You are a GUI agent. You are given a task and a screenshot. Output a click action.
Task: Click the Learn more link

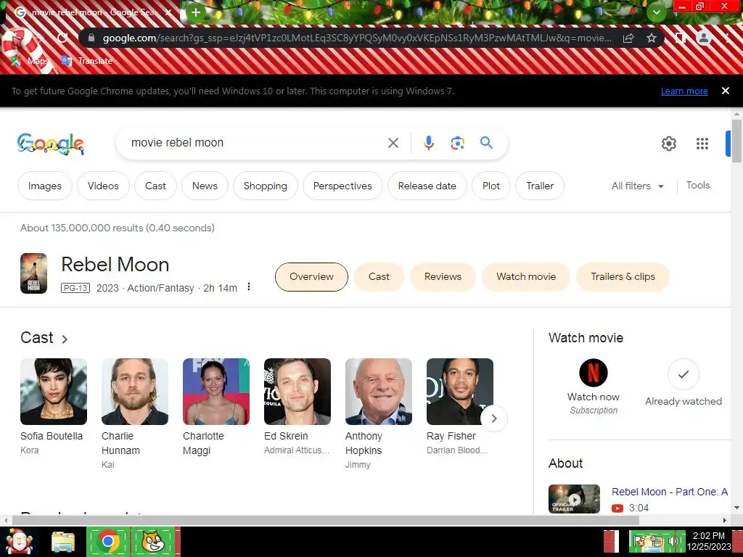[684, 91]
